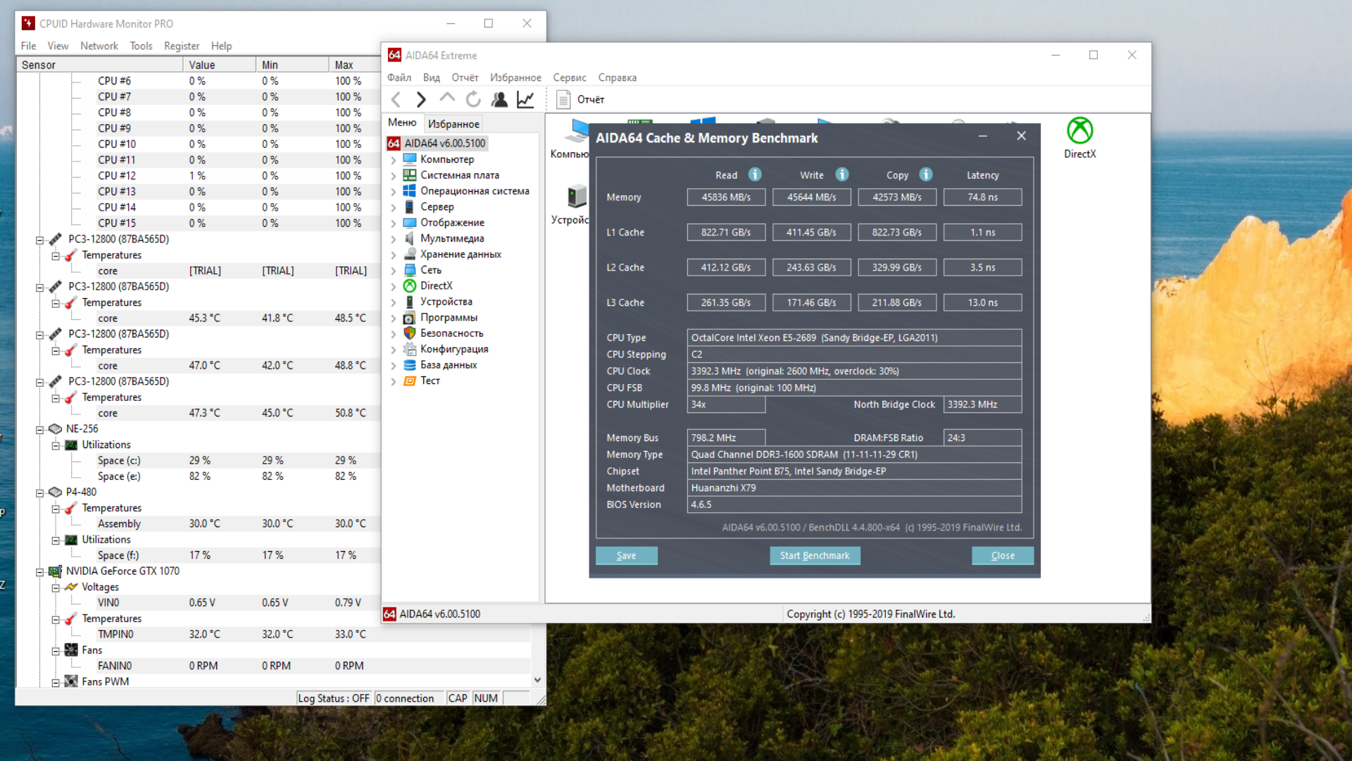Viewport: 1352px width, 761px height.
Task: Open the Tools menu in Hardware Monitor
Action: [141, 46]
